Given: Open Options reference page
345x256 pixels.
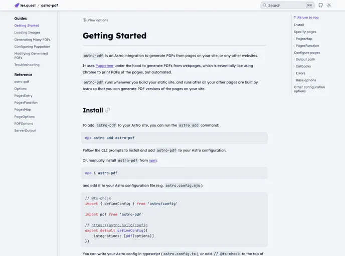Looking at the screenshot, I should click(x=21, y=88).
